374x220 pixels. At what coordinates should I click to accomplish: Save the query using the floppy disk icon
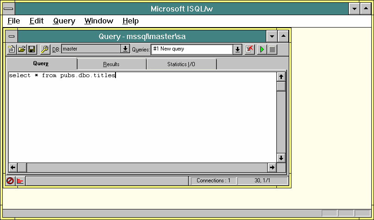click(32, 49)
